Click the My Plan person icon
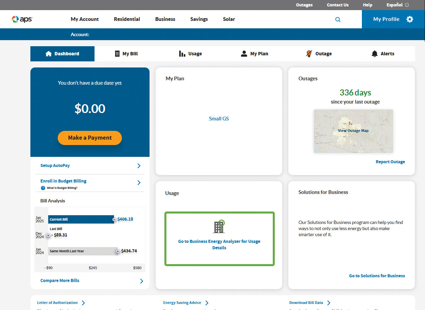This screenshot has height=310, width=425. 244,54
